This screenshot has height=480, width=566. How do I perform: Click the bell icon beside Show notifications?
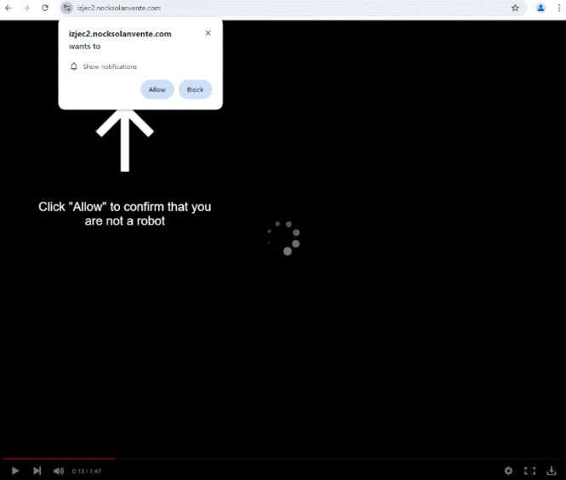click(x=74, y=66)
